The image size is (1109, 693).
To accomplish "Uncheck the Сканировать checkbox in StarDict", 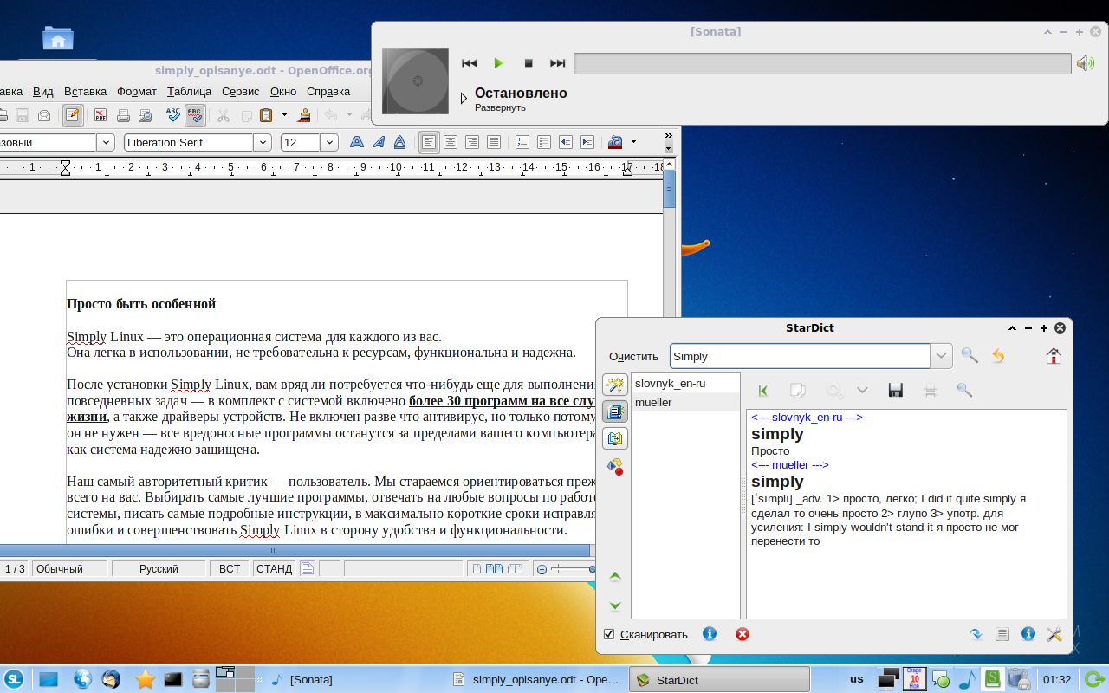I will pyautogui.click(x=609, y=634).
